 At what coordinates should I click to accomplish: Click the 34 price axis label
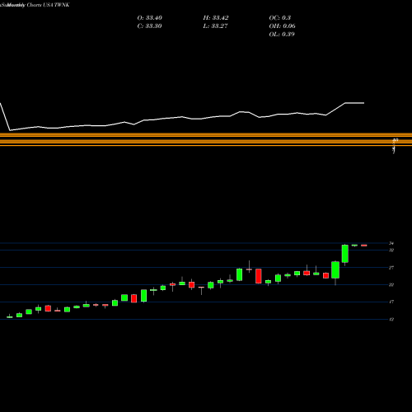[391, 243]
